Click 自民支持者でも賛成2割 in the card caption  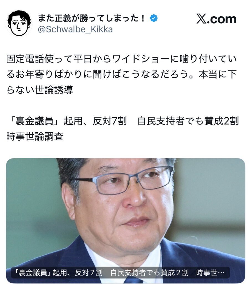[x=150, y=273]
